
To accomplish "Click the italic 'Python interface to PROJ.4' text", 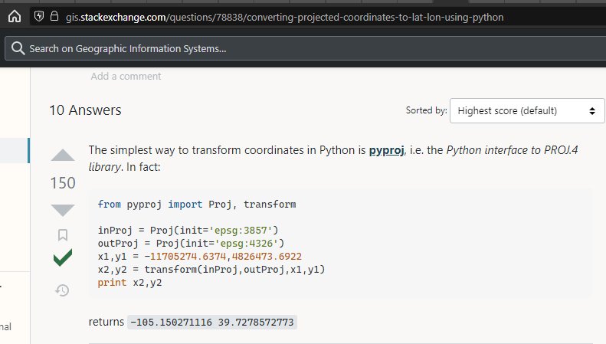I will tap(512, 150).
